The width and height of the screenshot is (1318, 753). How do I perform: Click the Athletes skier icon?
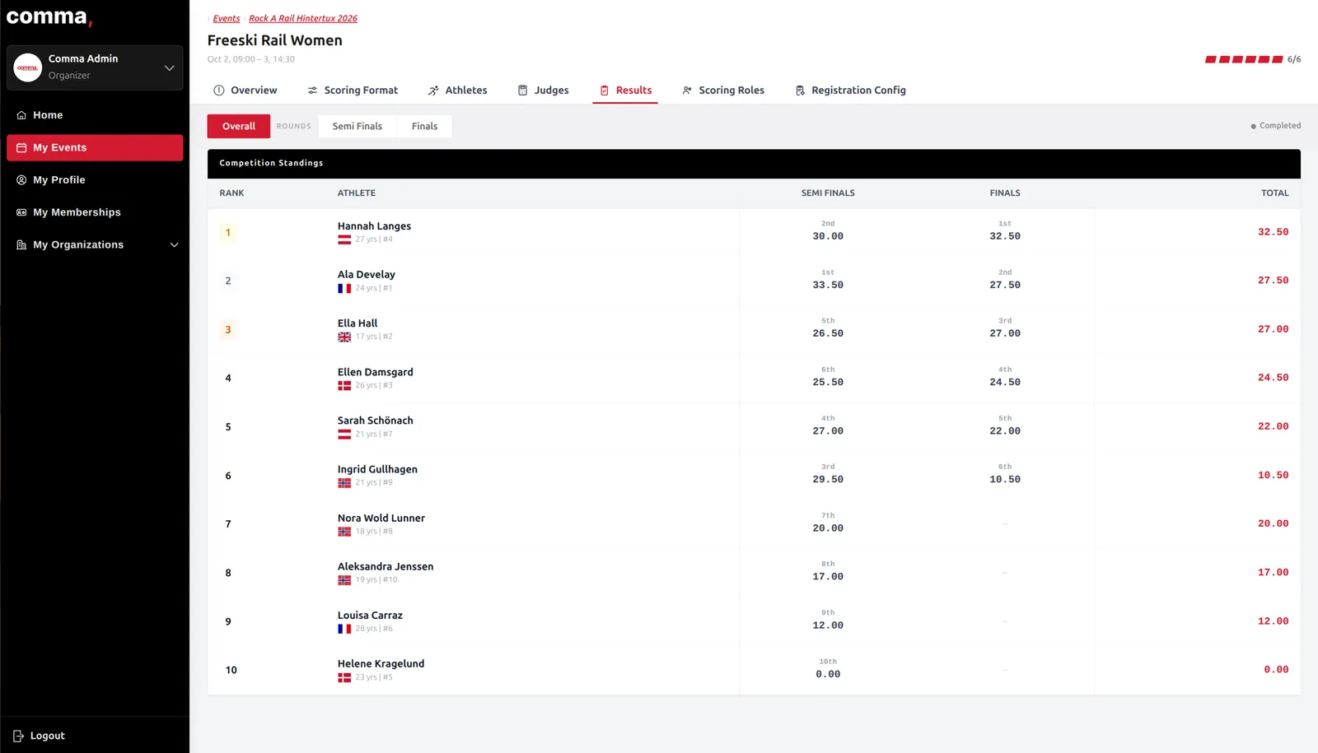pyautogui.click(x=433, y=91)
